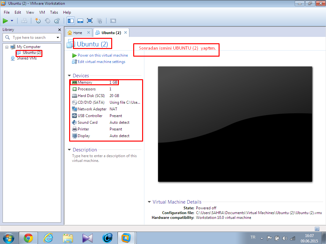Open Visual Studio from the taskbar
This screenshot has width=326, height=244.
point(88,238)
